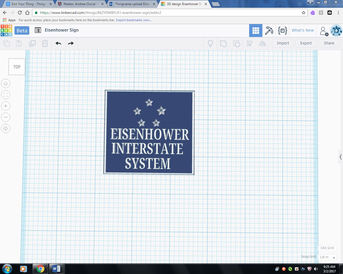Expand the collapsed shapes side panel

(341, 157)
